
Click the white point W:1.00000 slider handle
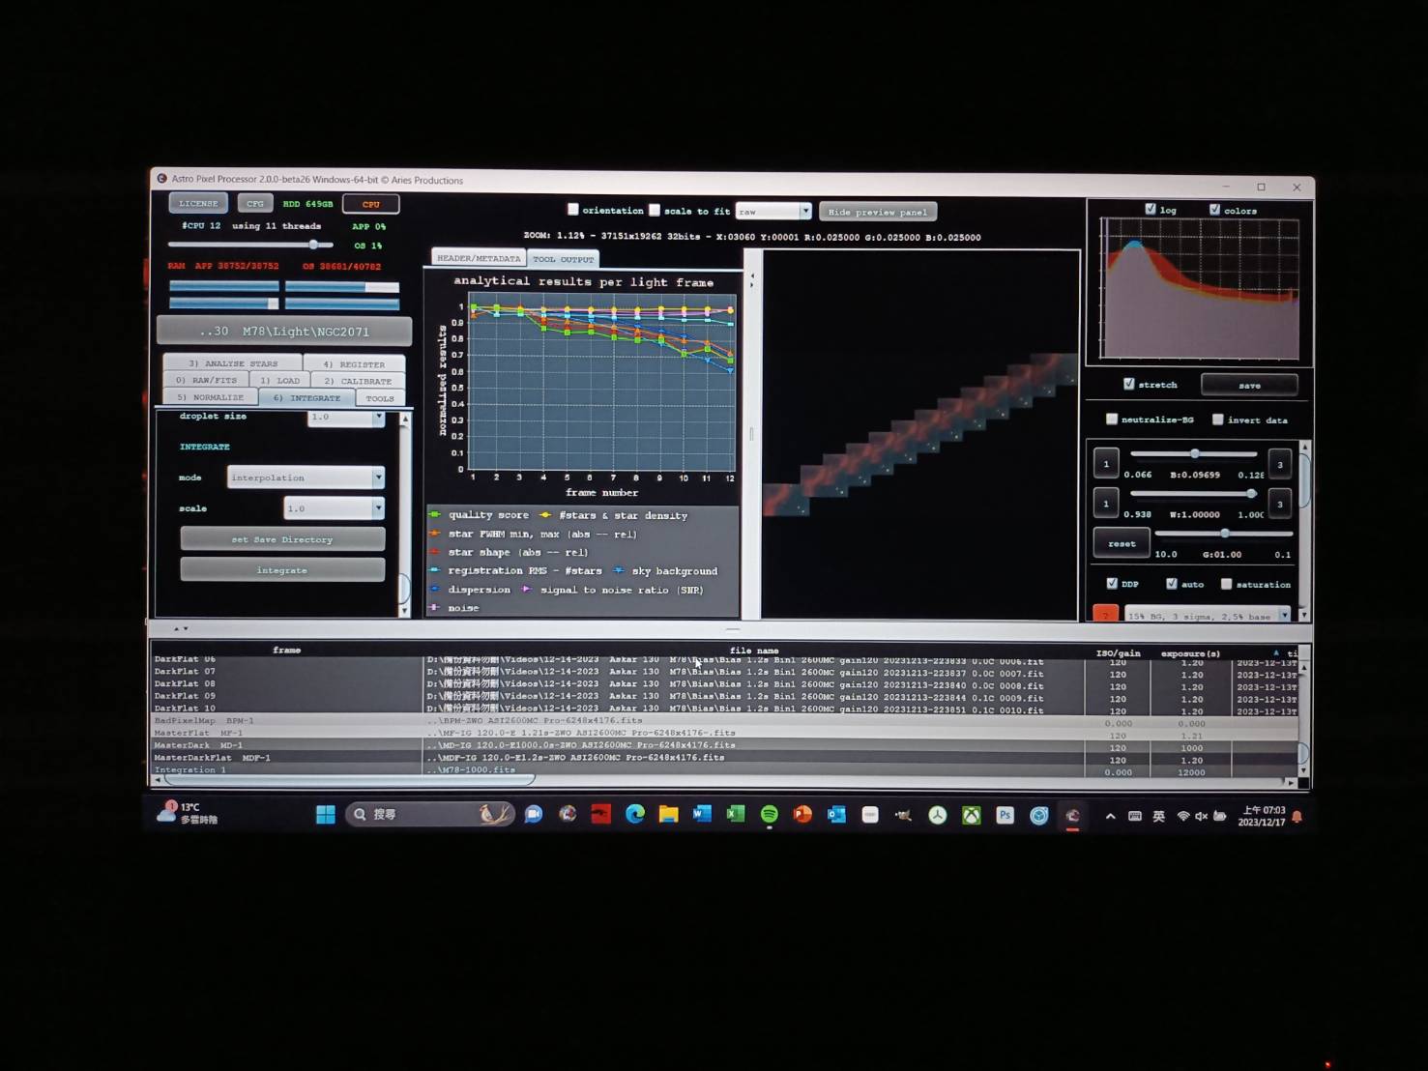pyautogui.click(x=1252, y=493)
